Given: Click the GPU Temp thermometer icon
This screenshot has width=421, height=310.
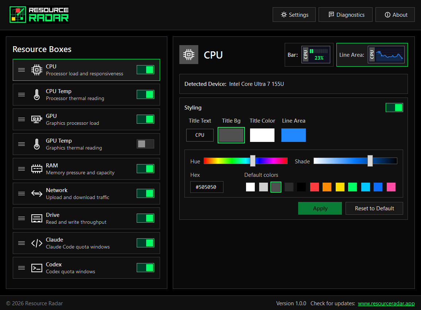Looking at the screenshot, I should [x=37, y=144].
